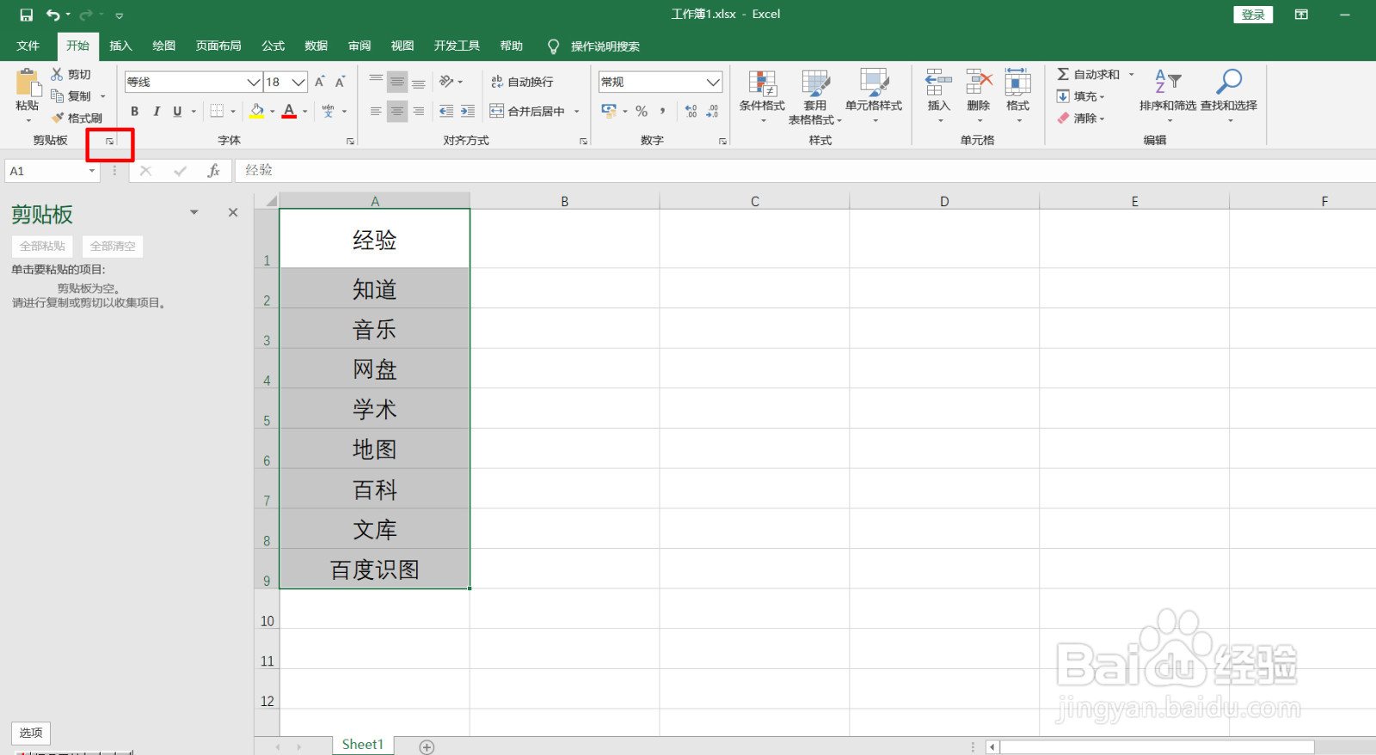Click the Undo arrow icon

(53, 15)
